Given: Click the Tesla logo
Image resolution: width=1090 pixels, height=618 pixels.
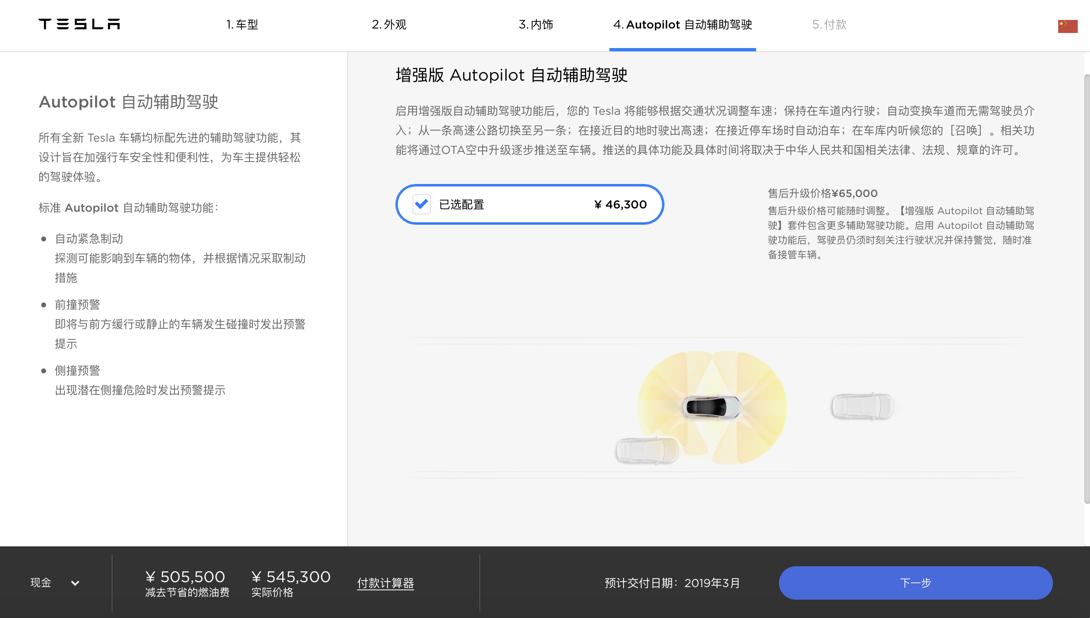Looking at the screenshot, I should pos(79,24).
